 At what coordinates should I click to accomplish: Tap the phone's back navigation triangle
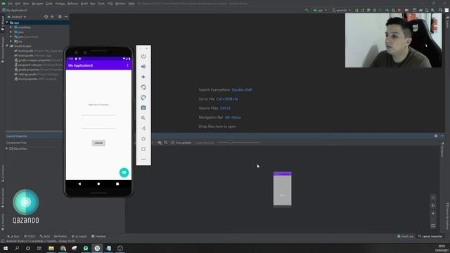79,183
